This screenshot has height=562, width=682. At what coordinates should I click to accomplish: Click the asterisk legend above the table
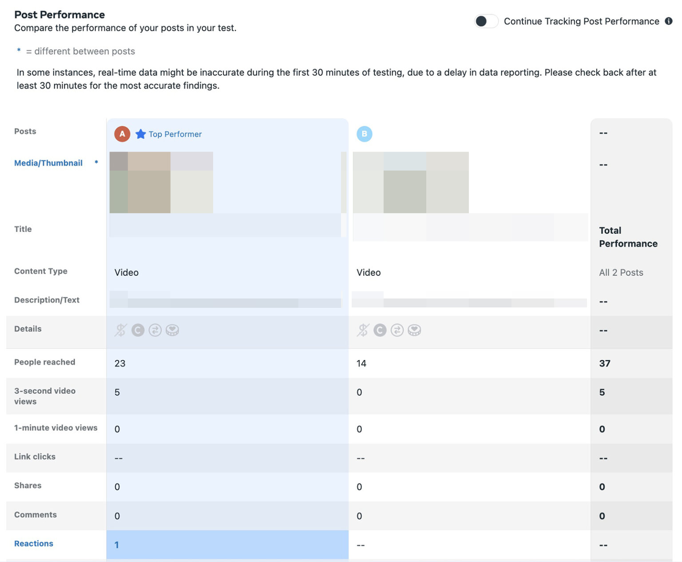click(19, 51)
